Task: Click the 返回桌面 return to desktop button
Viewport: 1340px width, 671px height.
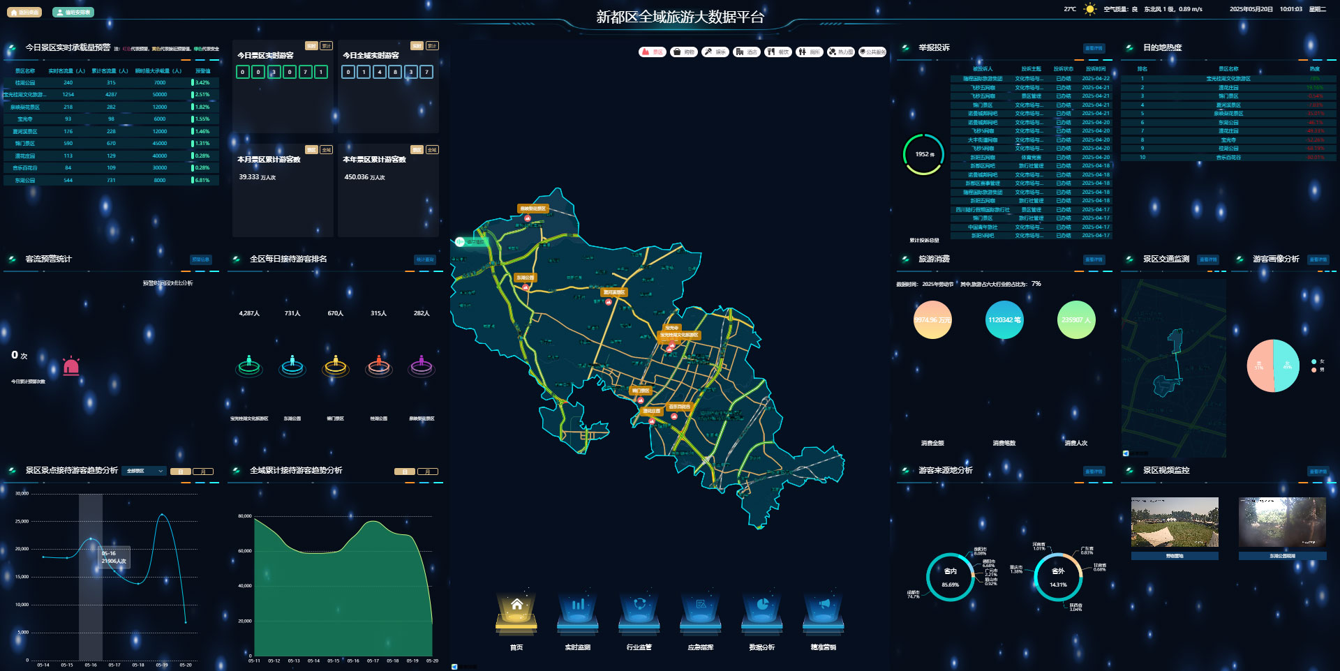Action: [x=24, y=13]
